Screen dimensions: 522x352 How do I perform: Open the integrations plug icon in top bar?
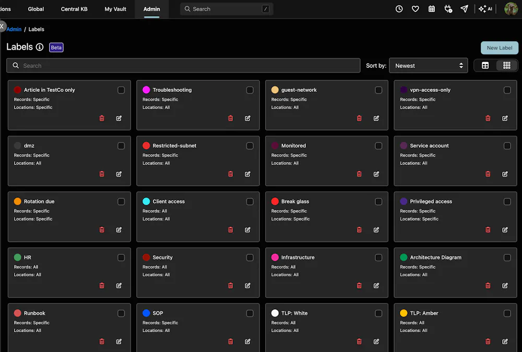[448, 9]
